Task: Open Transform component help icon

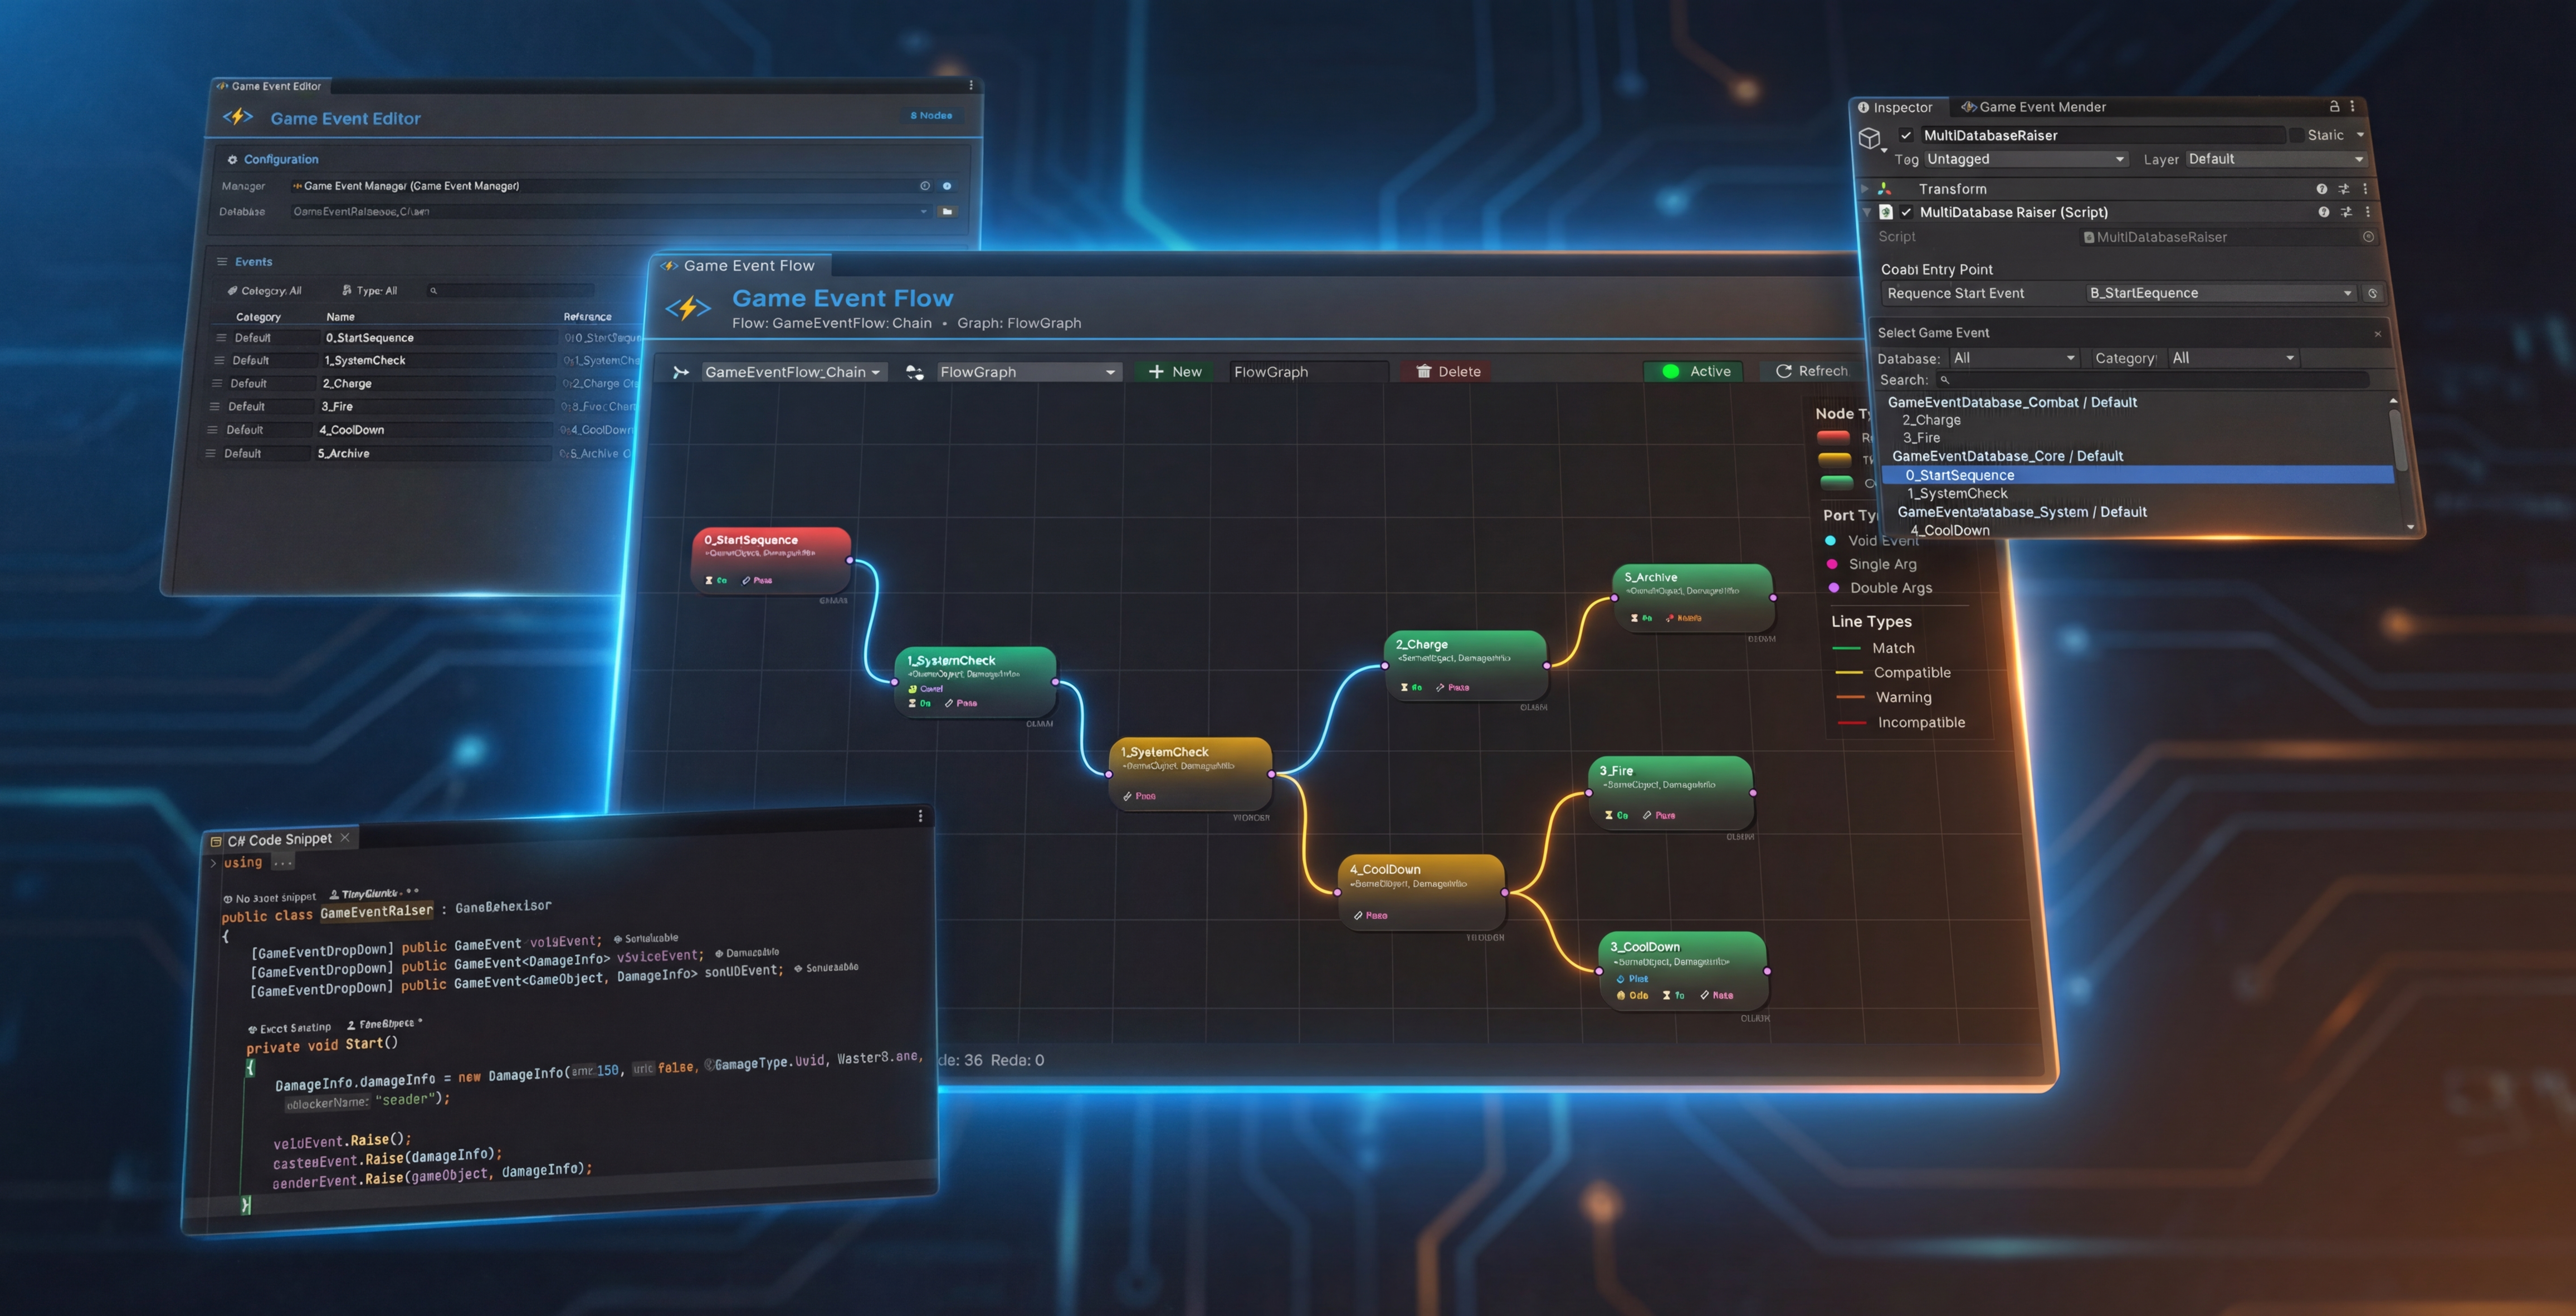Action: [2321, 189]
